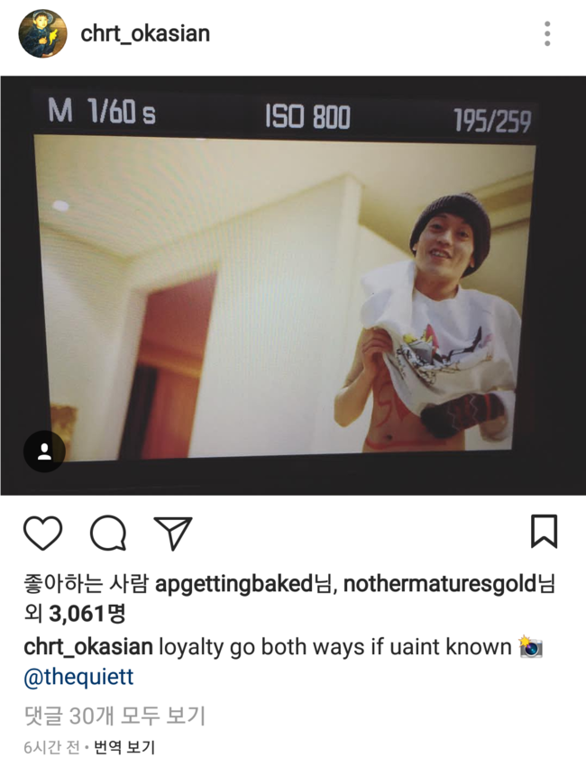The width and height of the screenshot is (586, 757).
Task: Tap the heart icon to like post
Action: click(x=43, y=533)
